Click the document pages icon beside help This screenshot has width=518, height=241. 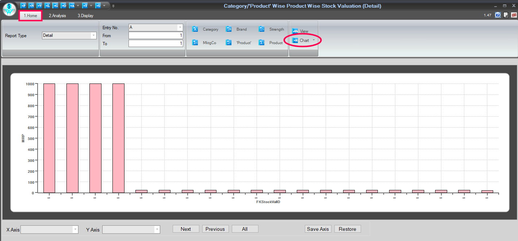pos(506,15)
